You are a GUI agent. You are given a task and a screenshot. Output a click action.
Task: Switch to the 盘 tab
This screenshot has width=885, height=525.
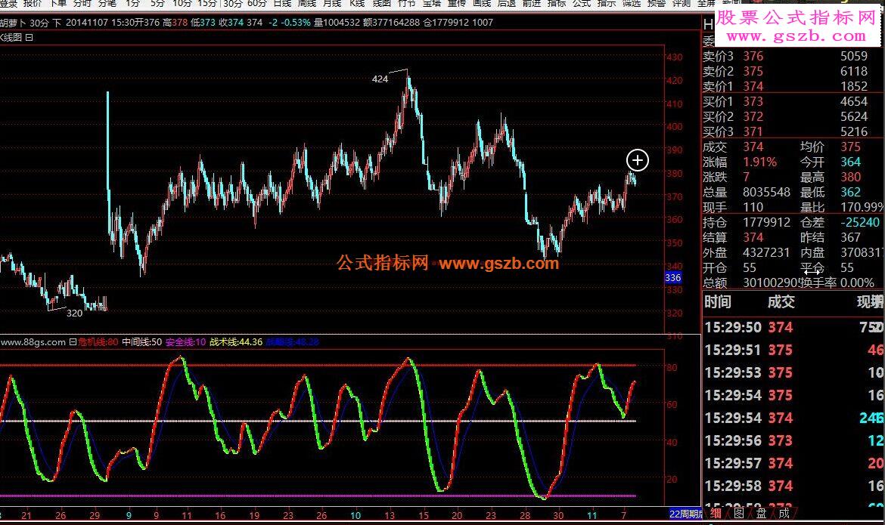point(762,513)
